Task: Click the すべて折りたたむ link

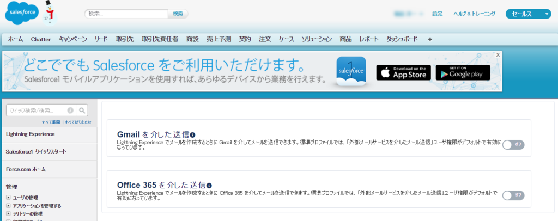Action: (78, 122)
